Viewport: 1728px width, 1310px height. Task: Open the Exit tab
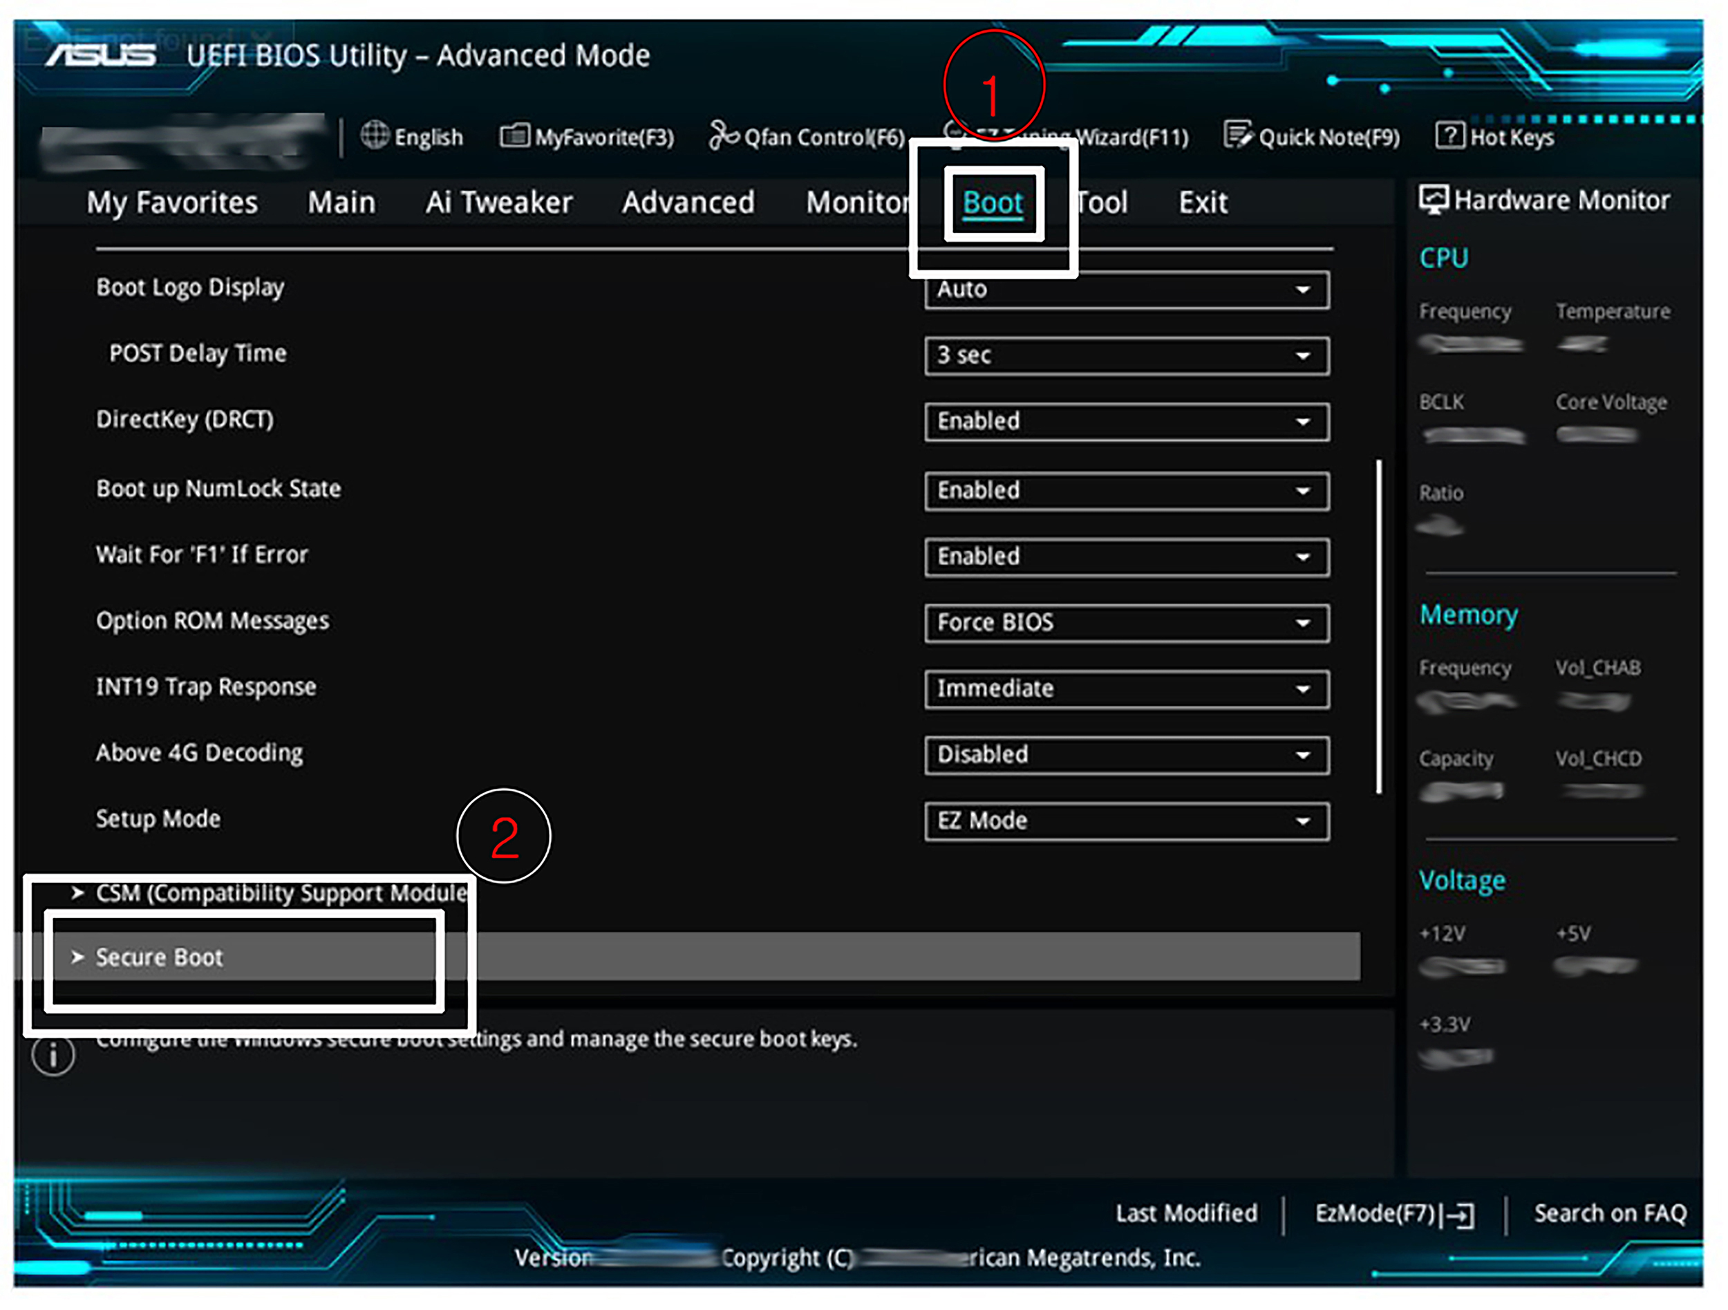point(1203,203)
